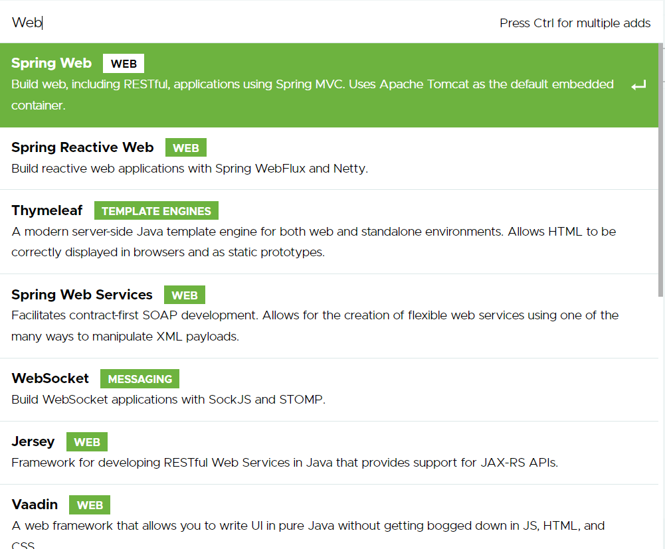This screenshot has width=665, height=549.
Task: Click the Web search input field
Action: pyautogui.click(x=199, y=22)
